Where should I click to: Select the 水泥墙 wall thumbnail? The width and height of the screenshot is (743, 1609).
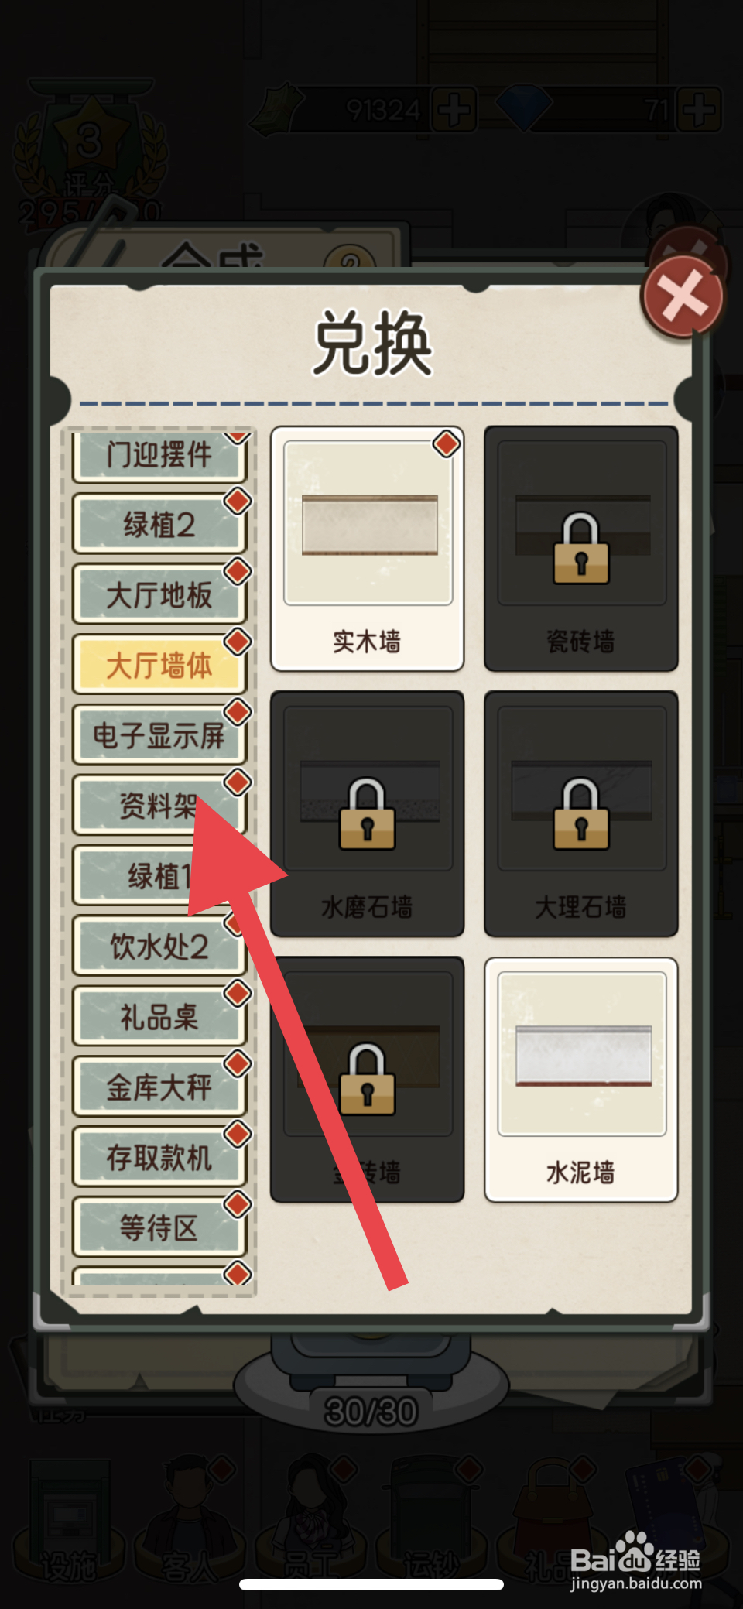[581, 1054]
